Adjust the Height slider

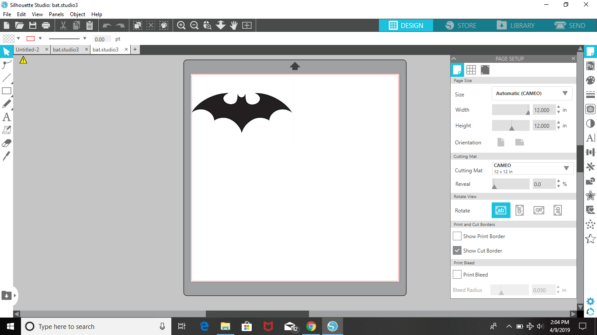point(511,126)
